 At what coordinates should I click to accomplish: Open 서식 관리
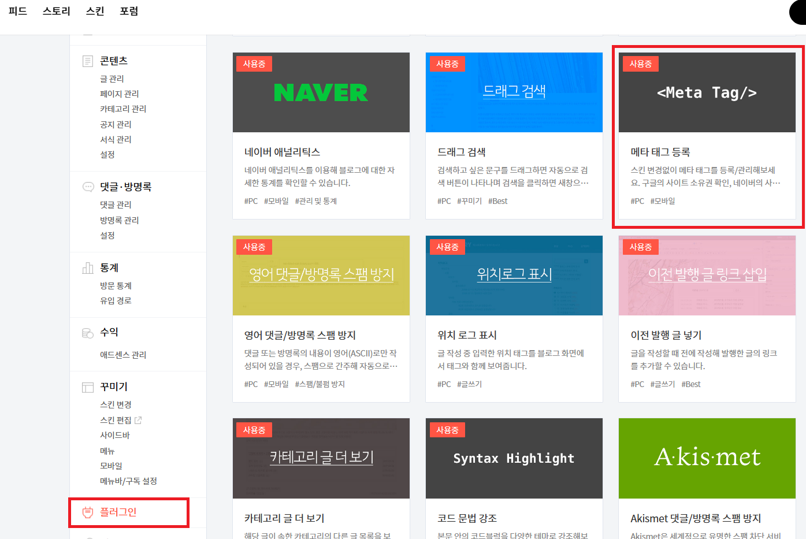116,139
